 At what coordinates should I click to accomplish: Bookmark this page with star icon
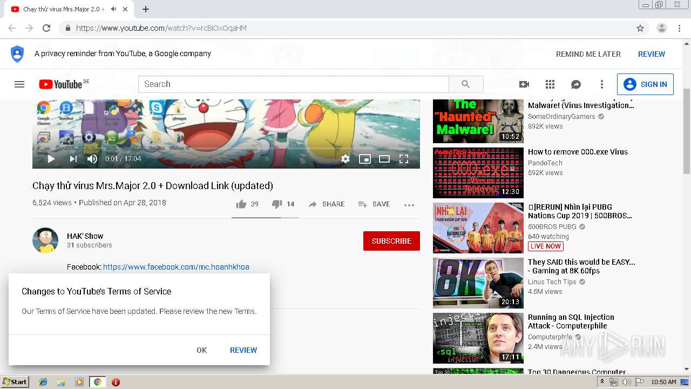[x=640, y=28]
